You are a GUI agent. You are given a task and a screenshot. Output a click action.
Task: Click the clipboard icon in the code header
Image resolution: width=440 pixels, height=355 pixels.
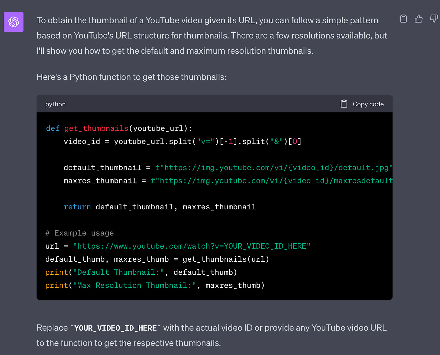point(344,104)
